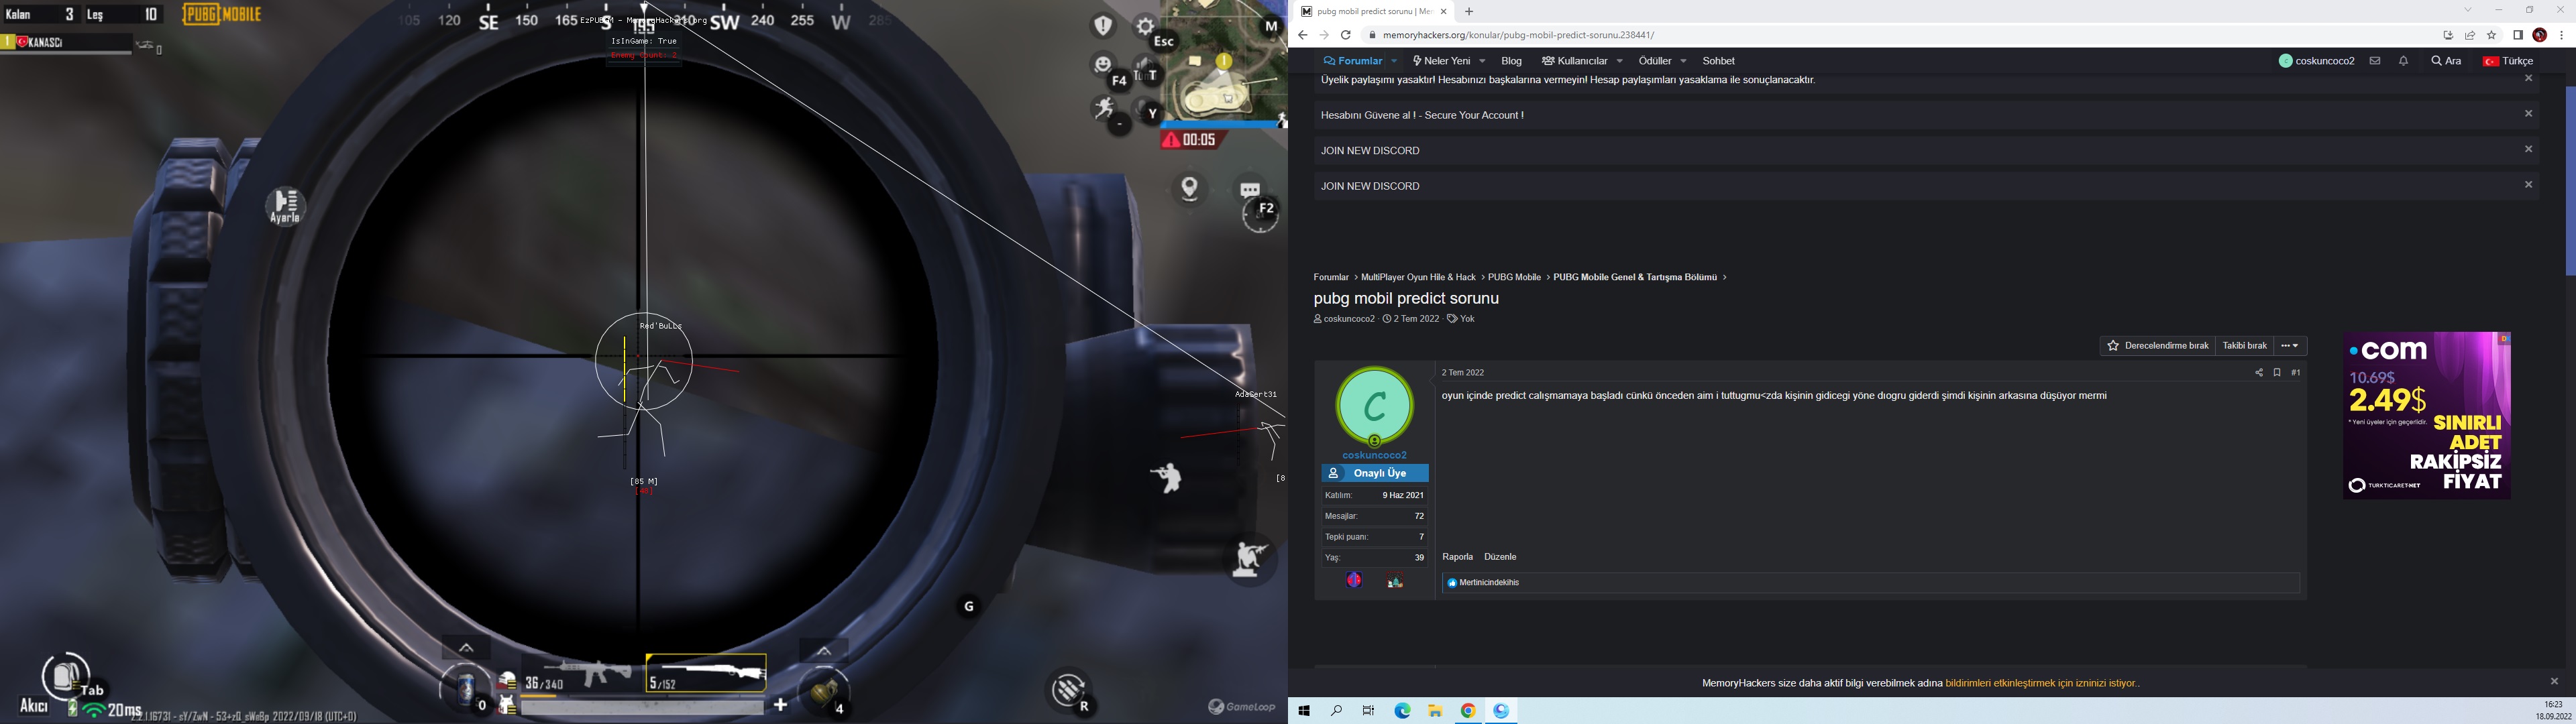The height and width of the screenshot is (724, 2576).
Task: Use the energy drink can item
Action: point(466,689)
